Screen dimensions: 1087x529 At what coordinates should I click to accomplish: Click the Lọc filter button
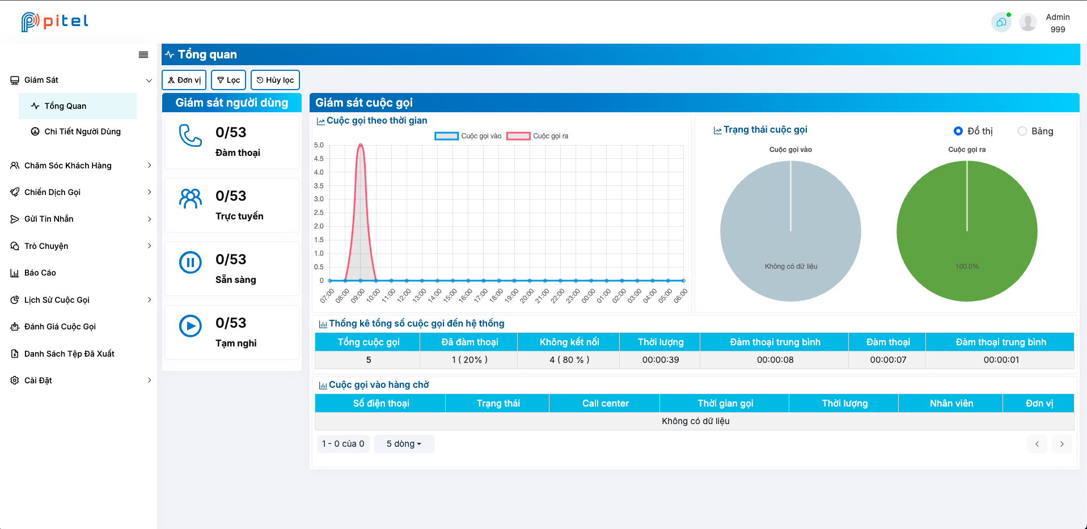tap(229, 80)
